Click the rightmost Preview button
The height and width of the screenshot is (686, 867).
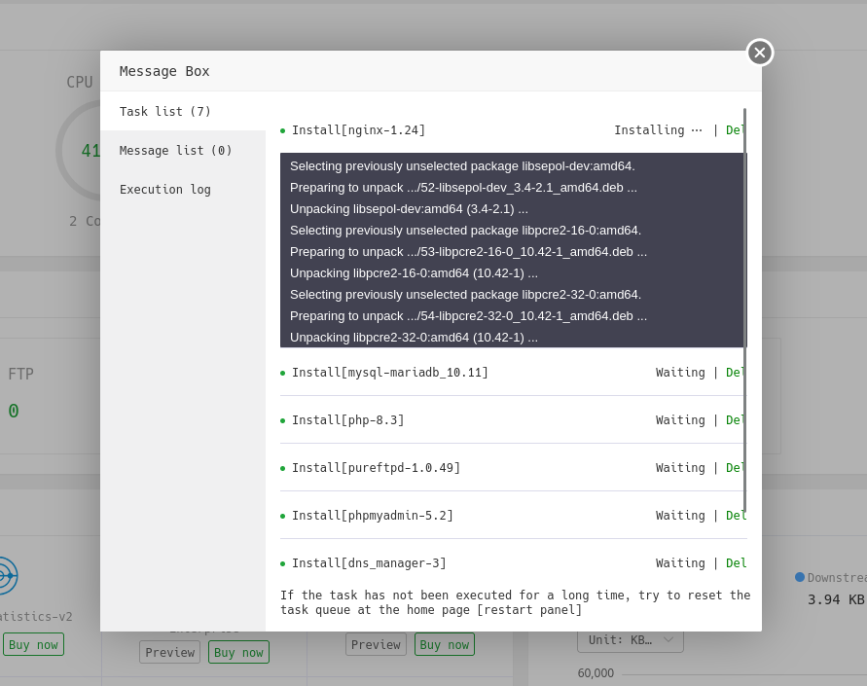pyautogui.click(x=376, y=644)
